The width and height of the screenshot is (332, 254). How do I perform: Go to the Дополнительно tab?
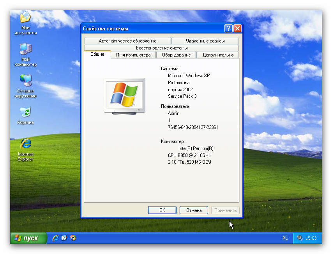(x=218, y=55)
